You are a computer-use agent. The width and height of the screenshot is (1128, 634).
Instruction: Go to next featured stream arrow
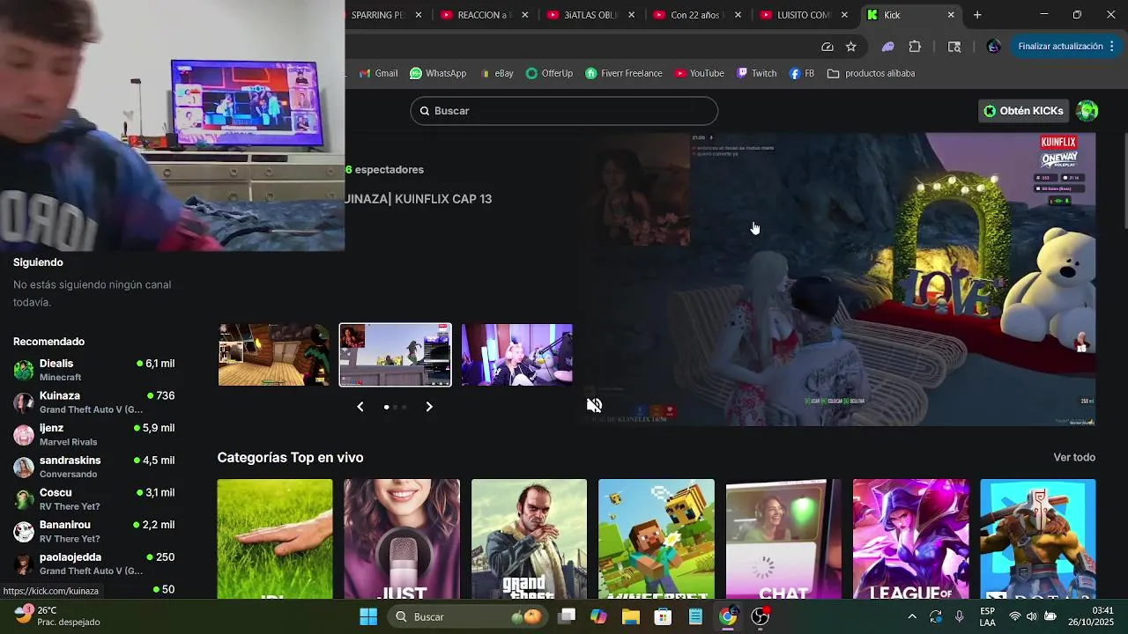(x=429, y=407)
